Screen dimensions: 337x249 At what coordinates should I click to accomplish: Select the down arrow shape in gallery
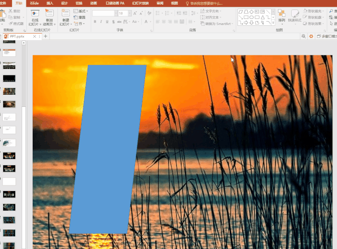[252, 23]
